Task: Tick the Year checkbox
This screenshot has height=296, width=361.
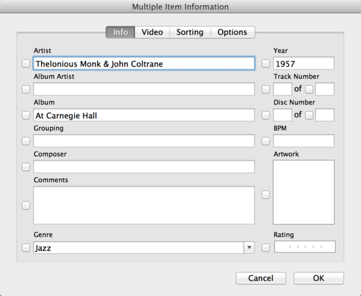Action: [x=266, y=63]
